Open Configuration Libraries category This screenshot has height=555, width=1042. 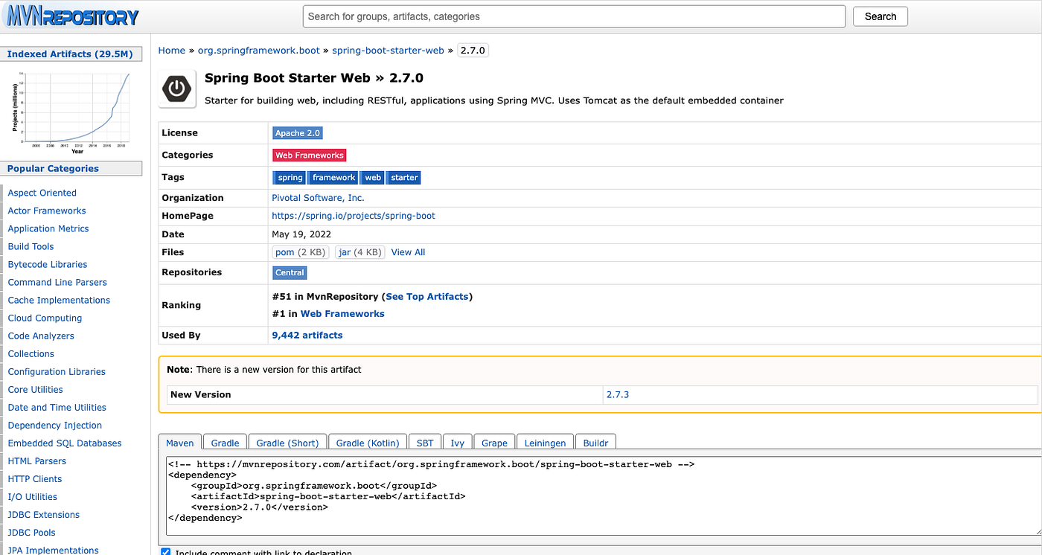click(57, 371)
